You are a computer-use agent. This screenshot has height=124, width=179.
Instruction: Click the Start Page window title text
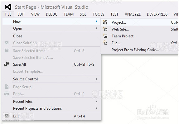[x=51, y=7]
